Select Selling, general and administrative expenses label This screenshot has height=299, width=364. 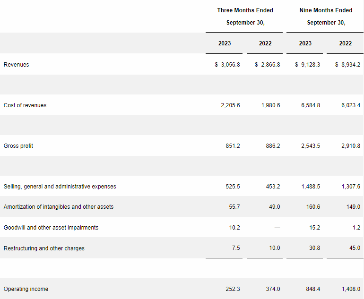coord(60,187)
